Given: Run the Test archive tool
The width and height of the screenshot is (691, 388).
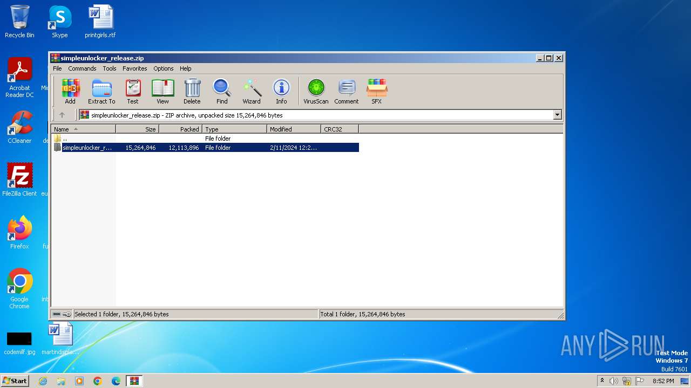Looking at the screenshot, I should click(133, 91).
